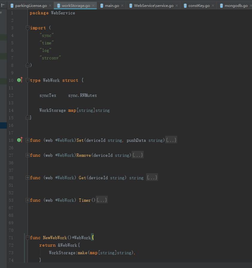Expand the folded Remove function
The height and width of the screenshot is (268, 252).
(28, 155)
